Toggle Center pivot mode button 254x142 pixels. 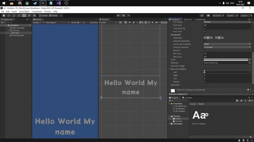pos(43,15)
